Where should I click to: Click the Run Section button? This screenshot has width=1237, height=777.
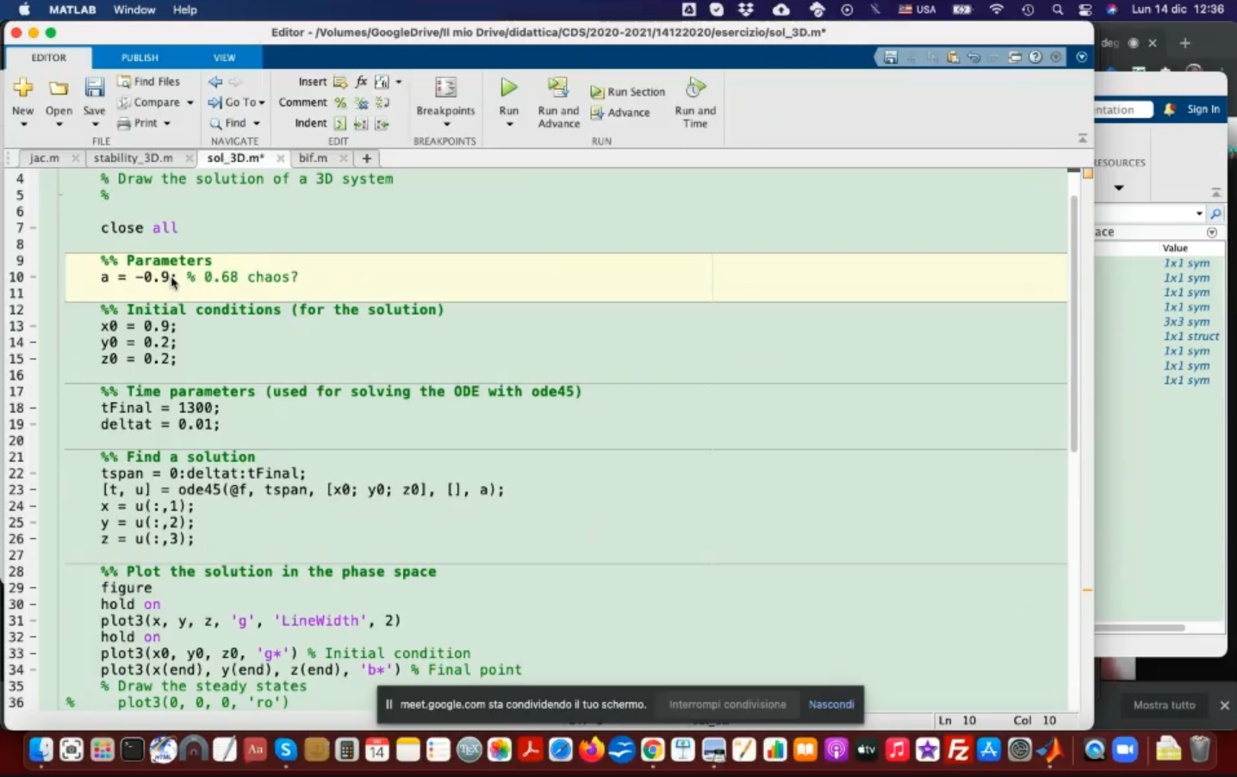628,92
